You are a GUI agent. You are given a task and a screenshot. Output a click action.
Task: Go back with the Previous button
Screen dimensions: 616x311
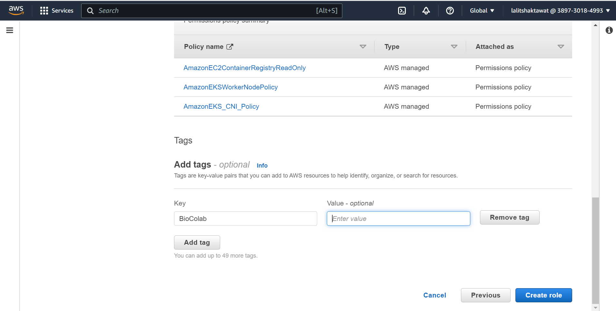click(x=485, y=295)
